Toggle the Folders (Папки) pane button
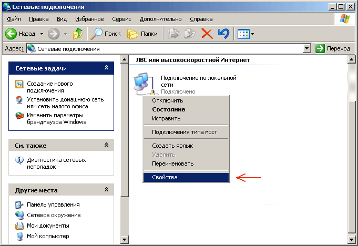The height and width of the screenshot is (246, 358). click(x=142, y=34)
